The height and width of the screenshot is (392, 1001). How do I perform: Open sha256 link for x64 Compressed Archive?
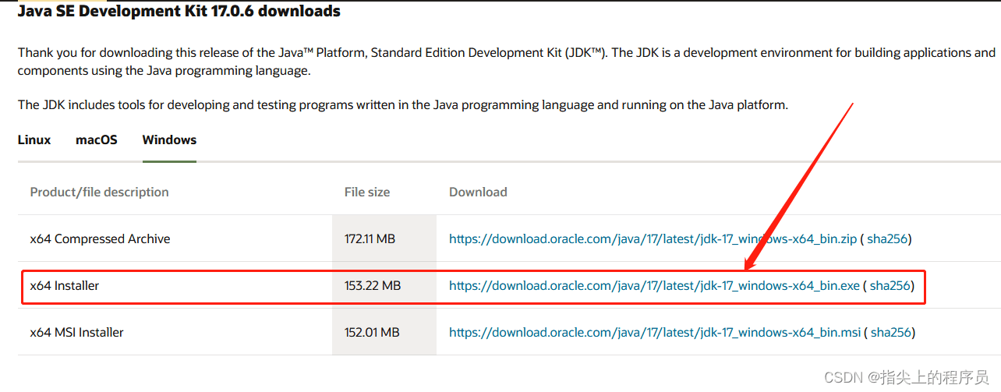pyautogui.click(x=887, y=239)
